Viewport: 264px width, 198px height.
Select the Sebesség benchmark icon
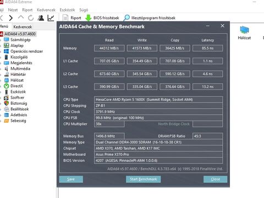(x=7, y=121)
